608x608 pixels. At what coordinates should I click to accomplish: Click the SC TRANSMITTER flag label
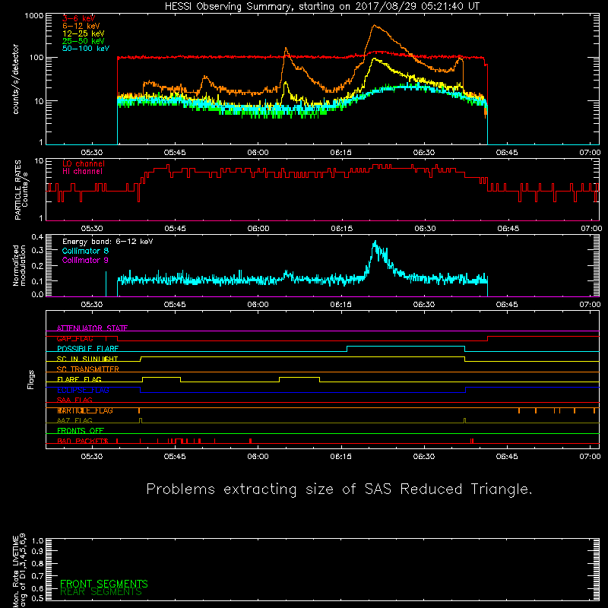(88, 369)
